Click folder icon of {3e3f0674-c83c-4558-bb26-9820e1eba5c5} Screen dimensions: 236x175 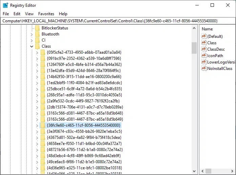[x=43, y=131]
